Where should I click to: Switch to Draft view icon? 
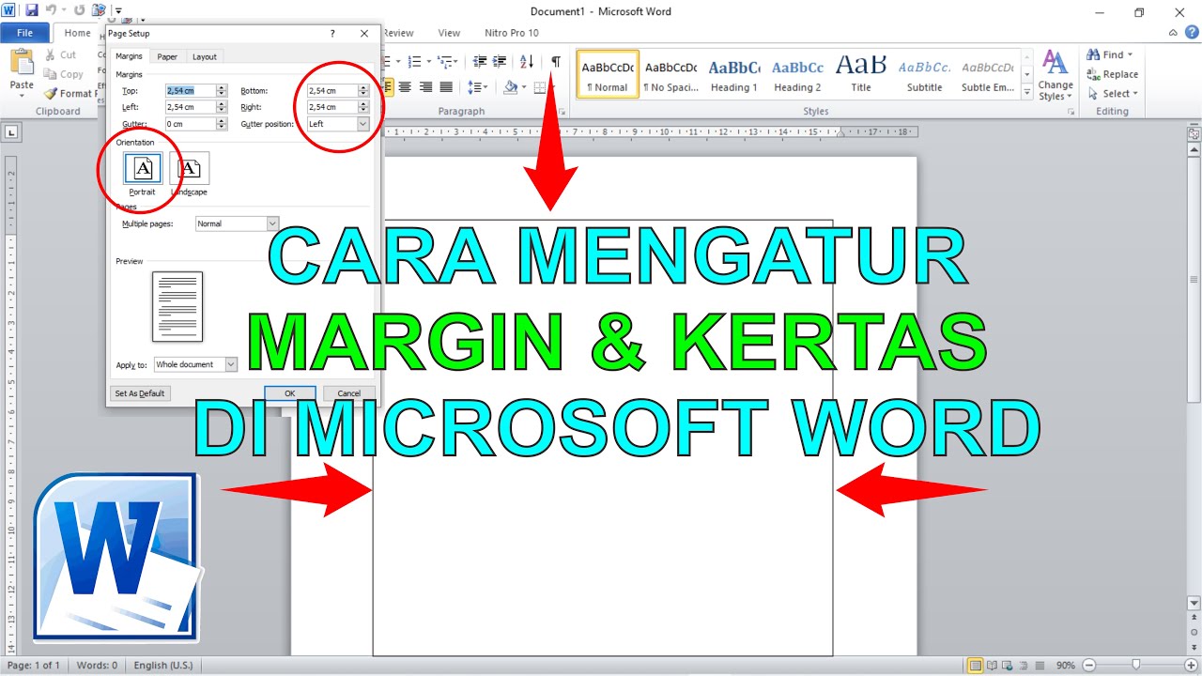[1040, 666]
